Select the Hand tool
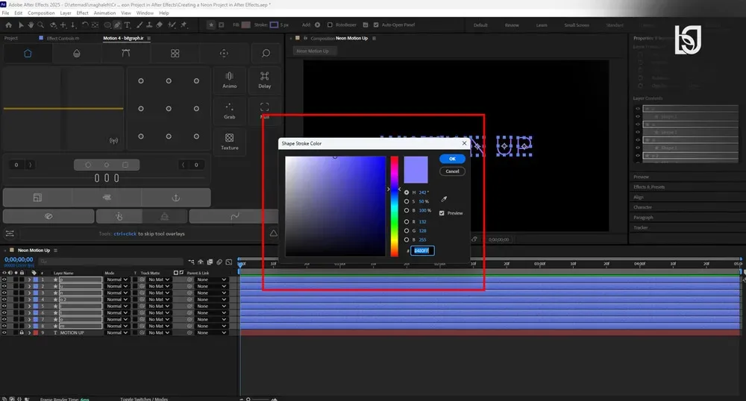Viewport: 746px width, 401px height. (x=31, y=25)
